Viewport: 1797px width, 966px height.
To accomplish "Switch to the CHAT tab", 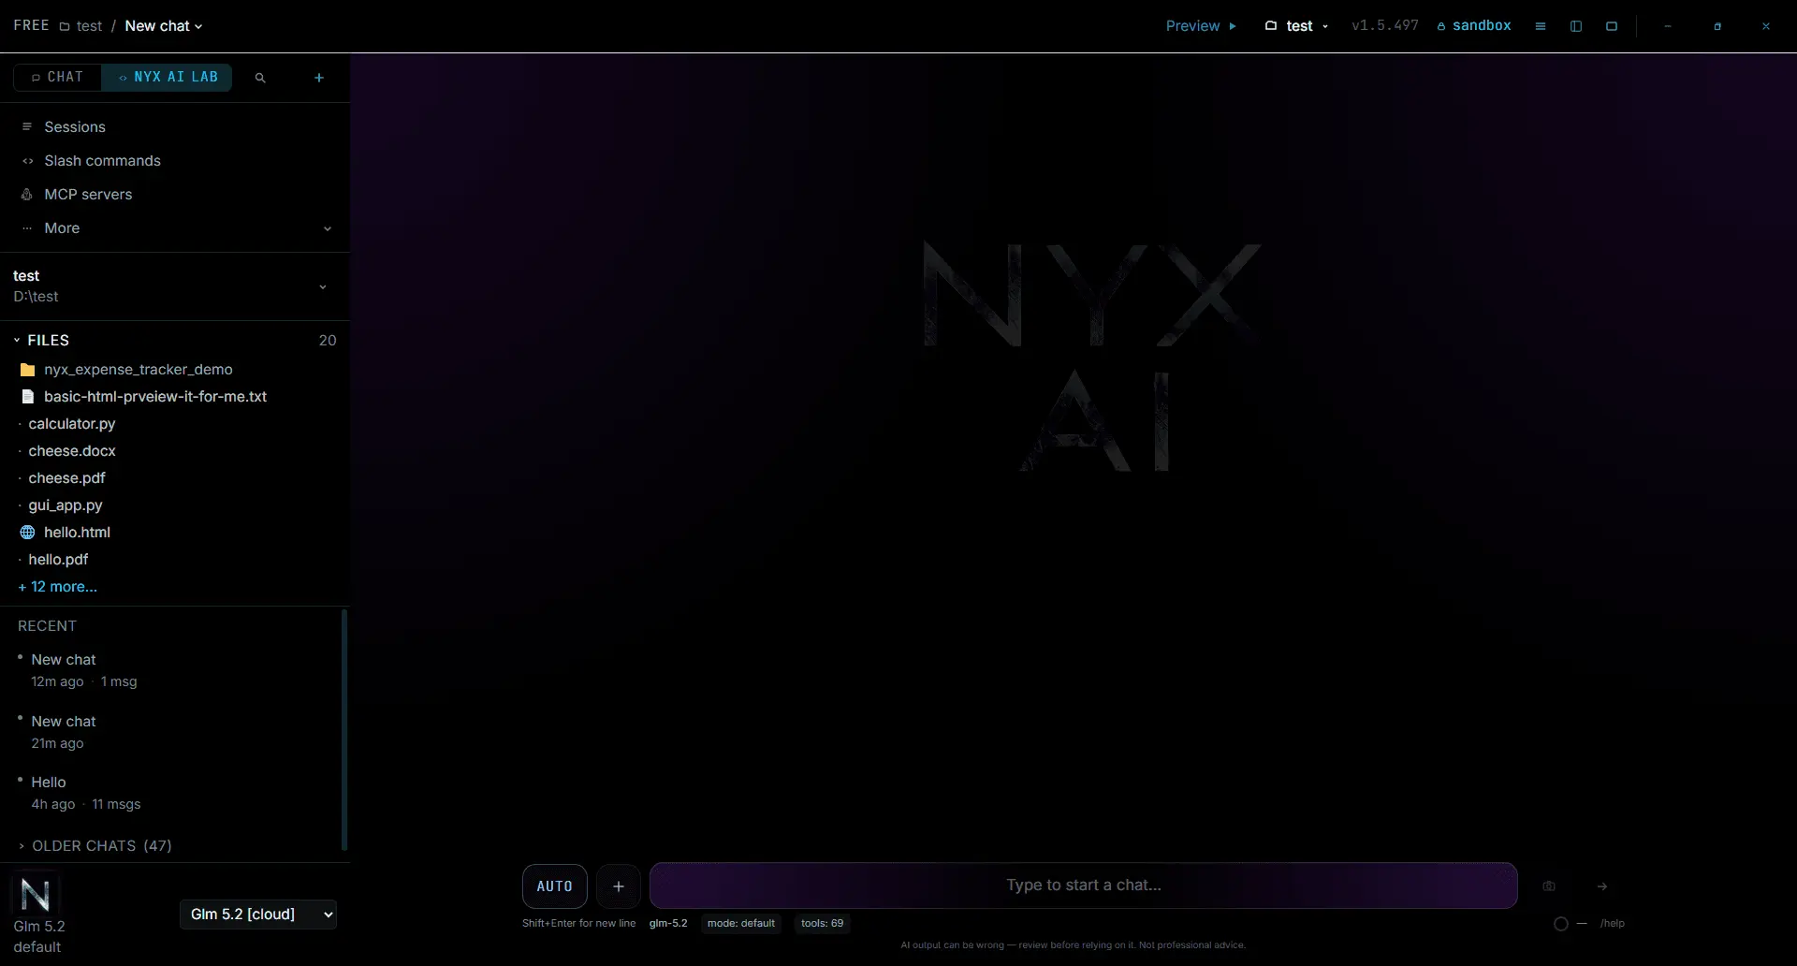I will coord(58,78).
